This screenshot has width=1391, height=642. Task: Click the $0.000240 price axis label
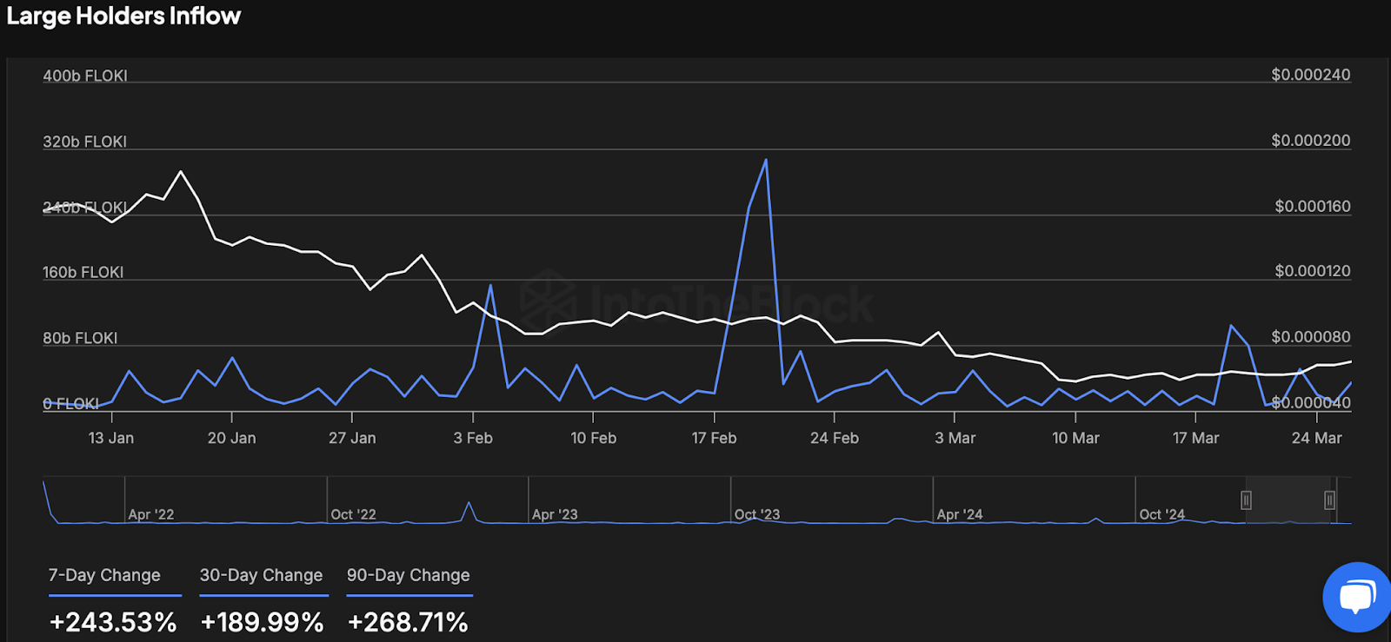[1311, 75]
